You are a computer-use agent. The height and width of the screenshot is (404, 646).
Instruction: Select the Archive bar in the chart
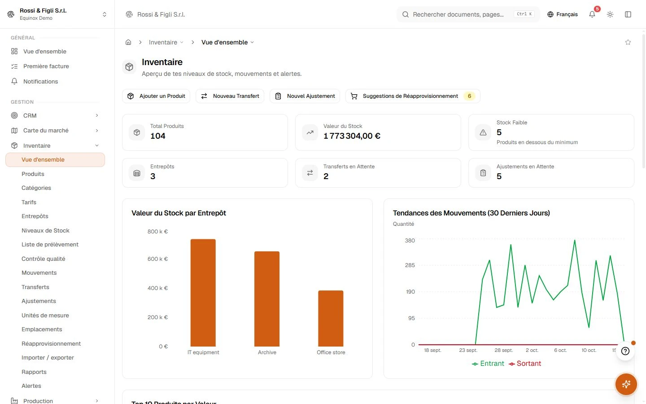click(267, 299)
